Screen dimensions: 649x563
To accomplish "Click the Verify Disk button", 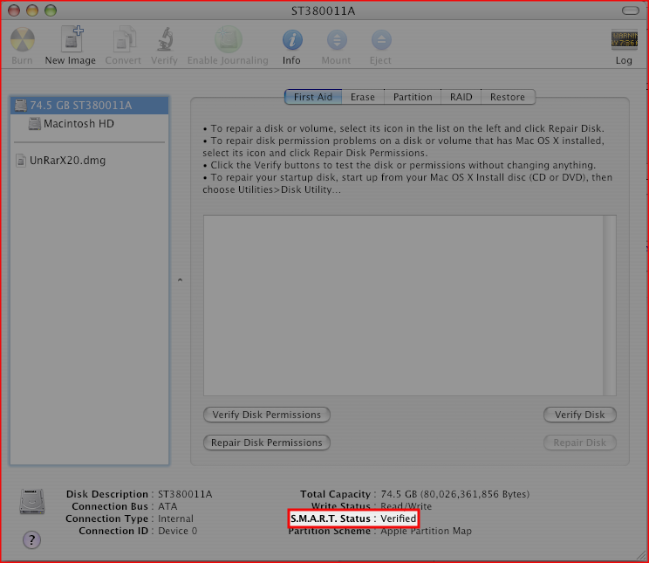I will point(580,415).
